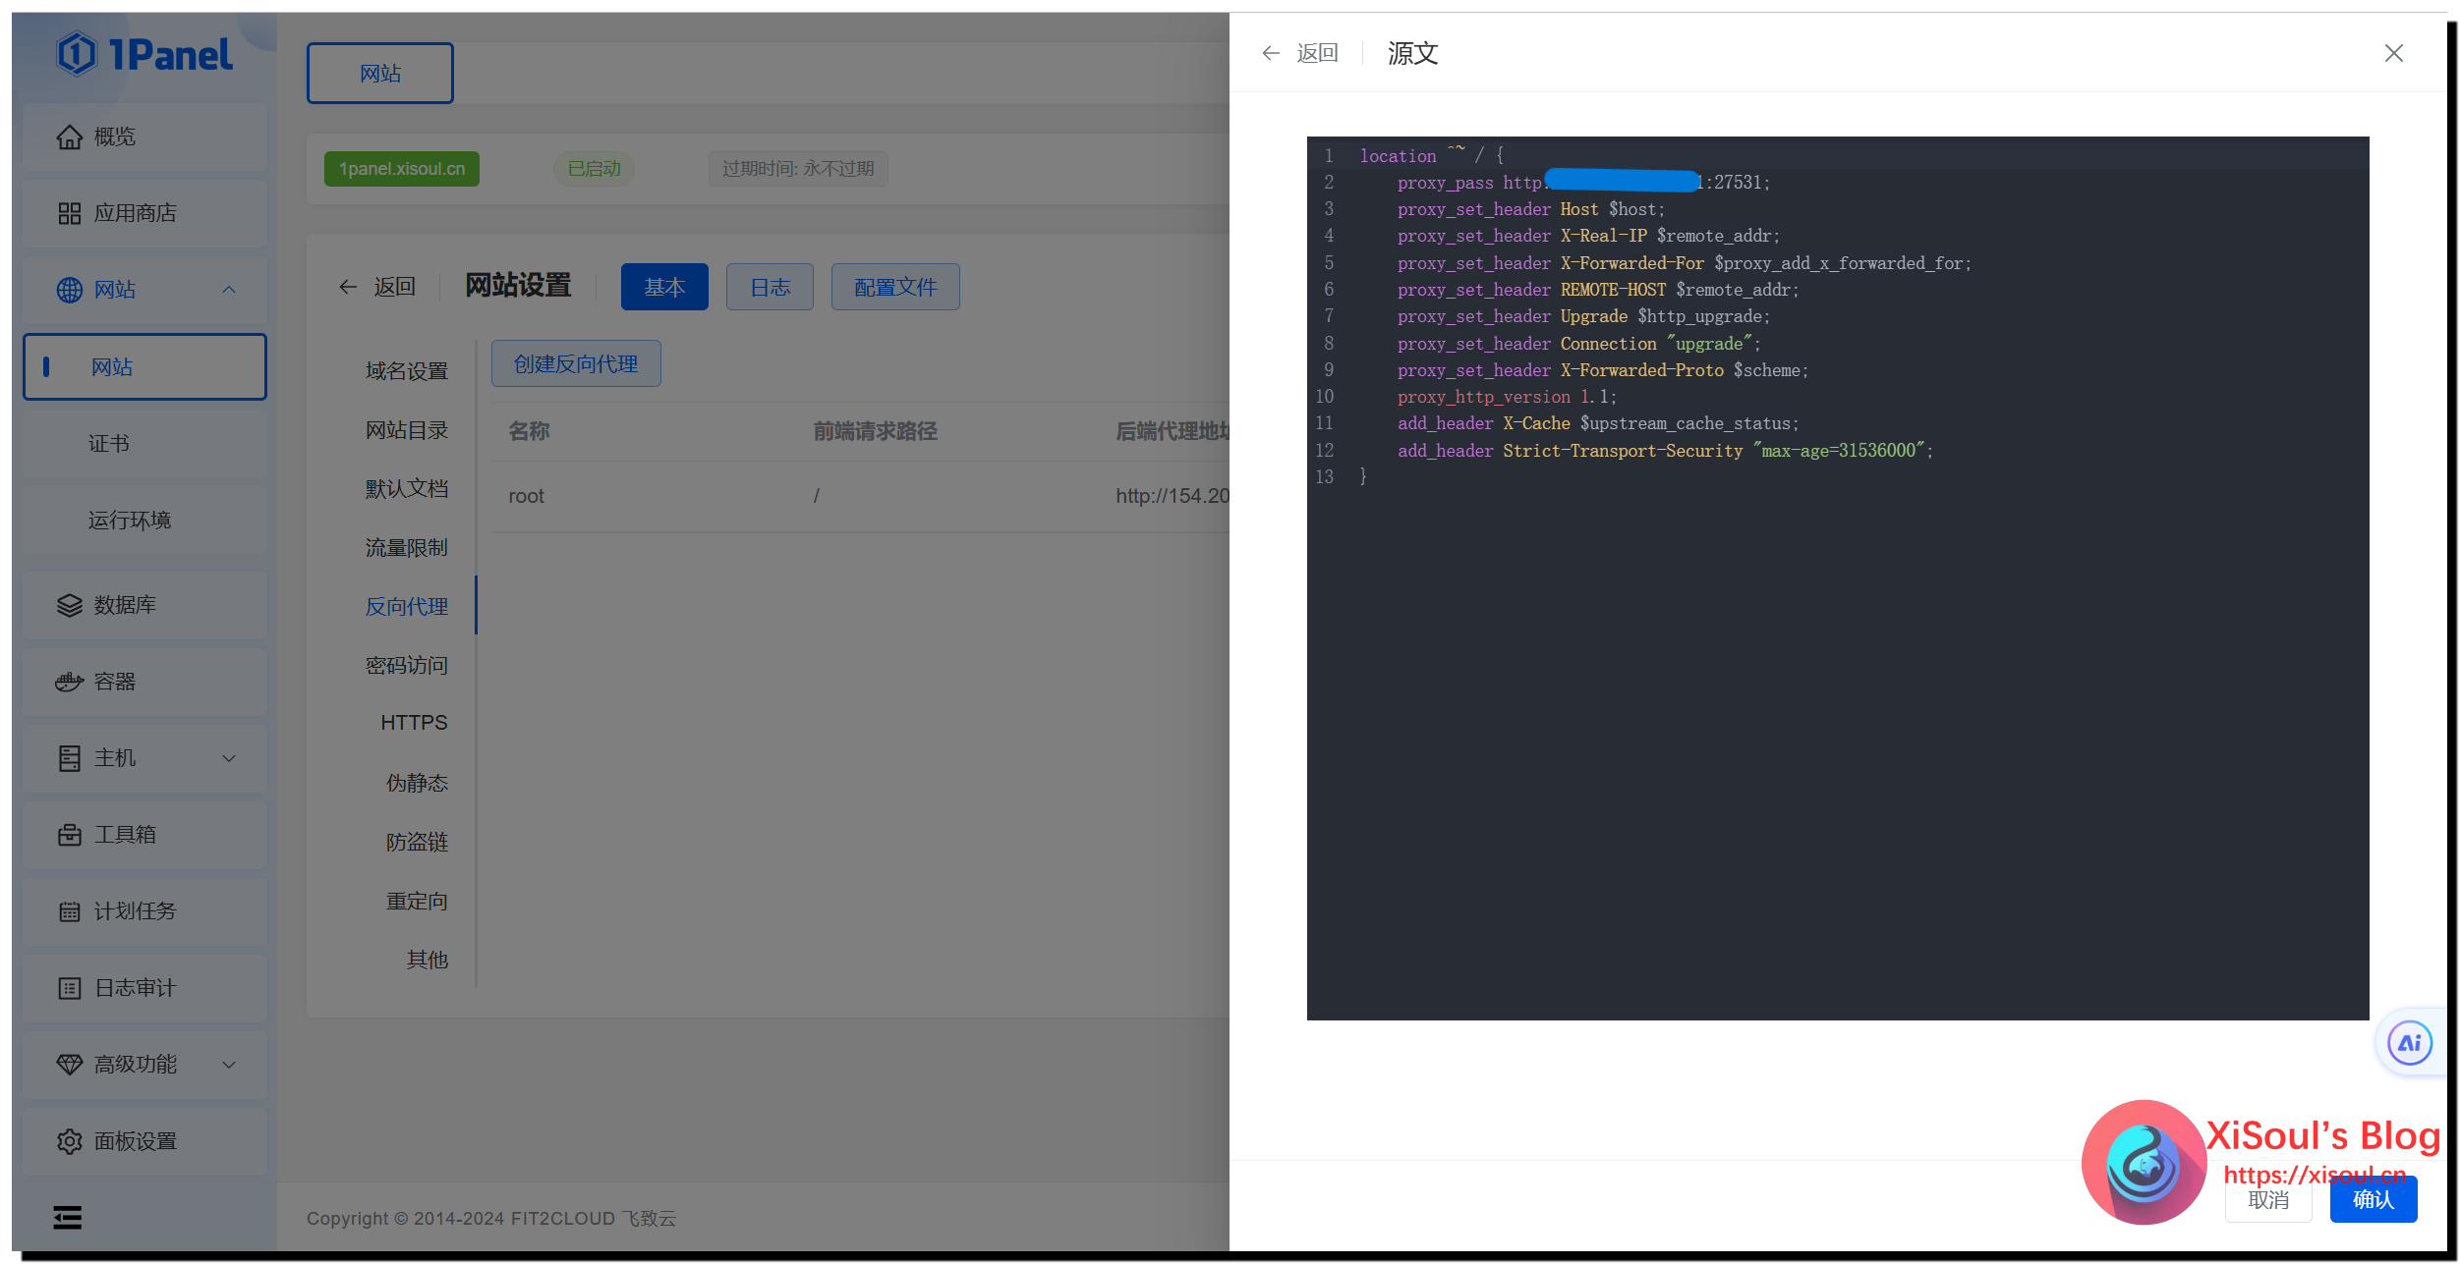Open the 概览 overview home icon
The width and height of the screenshot is (2460, 1264).
pyautogui.click(x=69, y=137)
